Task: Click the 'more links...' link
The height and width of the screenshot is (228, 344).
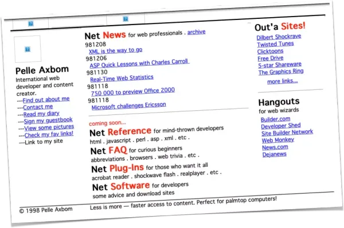Action: click(x=283, y=81)
